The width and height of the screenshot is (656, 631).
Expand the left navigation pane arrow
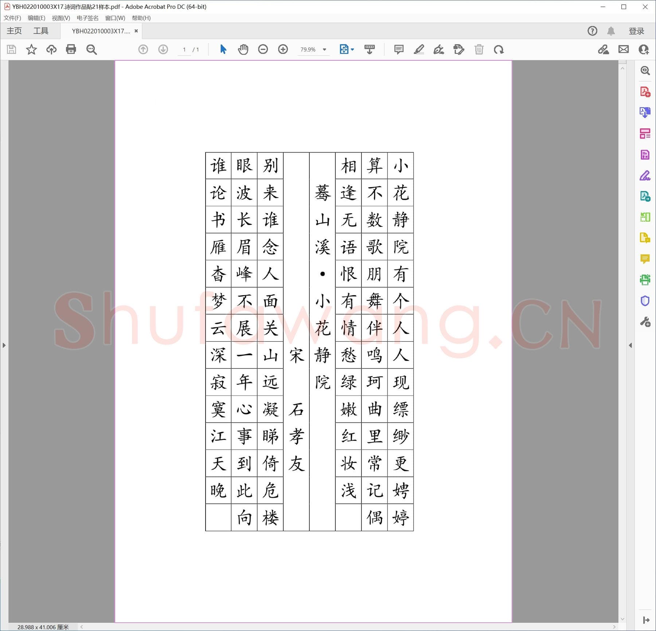tap(4, 345)
